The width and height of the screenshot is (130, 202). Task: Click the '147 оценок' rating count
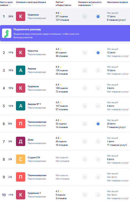(x=62, y=106)
